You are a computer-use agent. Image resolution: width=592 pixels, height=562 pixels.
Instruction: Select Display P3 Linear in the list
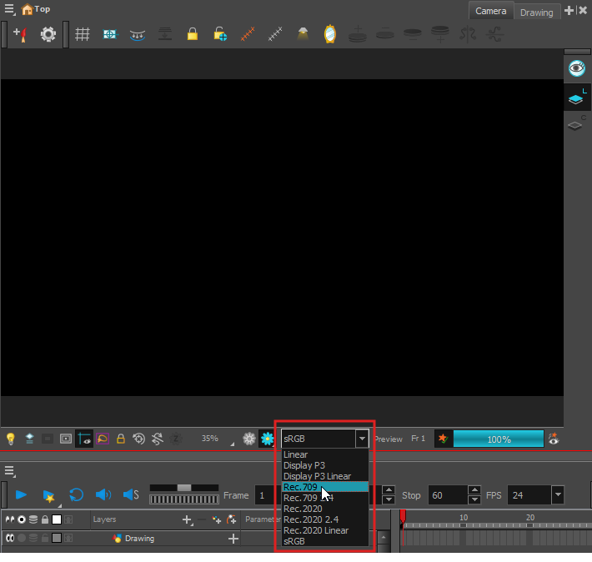(x=317, y=476)
